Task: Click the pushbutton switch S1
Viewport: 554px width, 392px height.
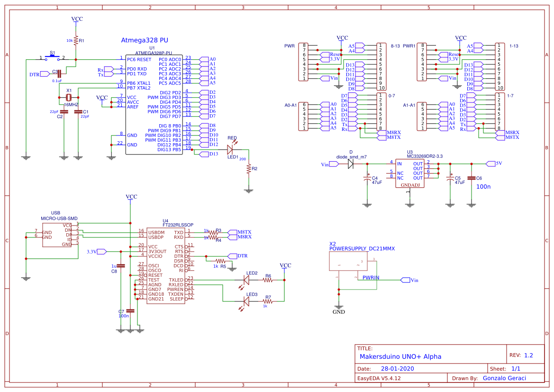Action: point(52,57)
